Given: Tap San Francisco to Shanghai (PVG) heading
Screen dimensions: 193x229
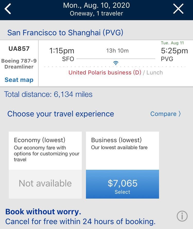Looking at the screenshot, I should pos(65,33).
